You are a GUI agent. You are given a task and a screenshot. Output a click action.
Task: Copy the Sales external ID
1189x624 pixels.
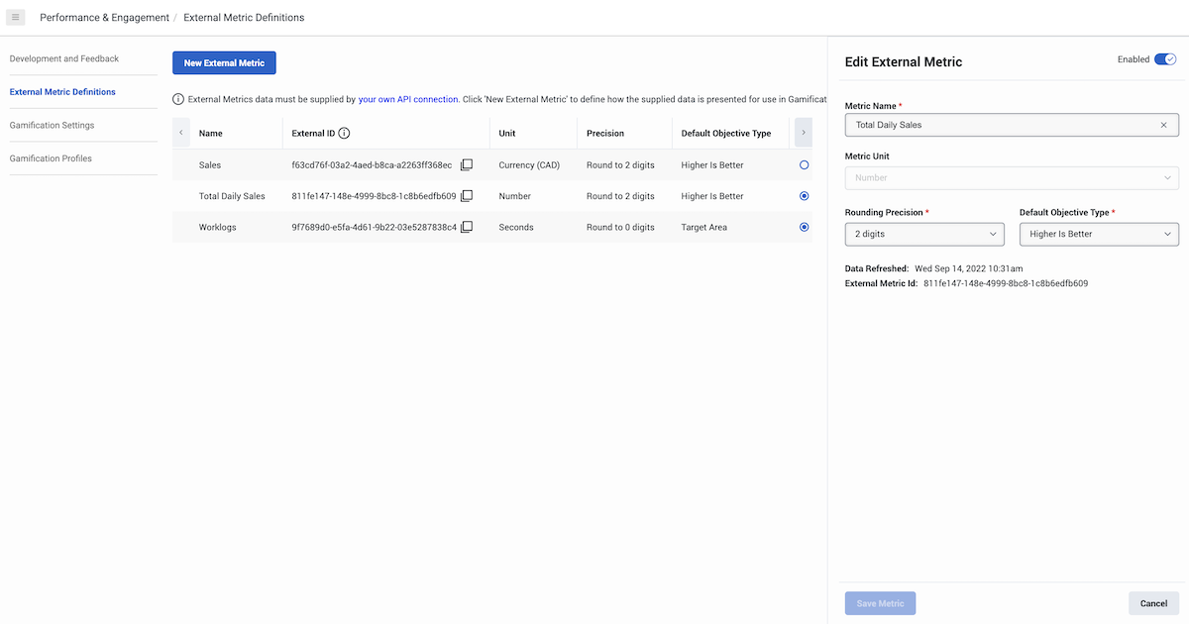[x=466, y=164]
